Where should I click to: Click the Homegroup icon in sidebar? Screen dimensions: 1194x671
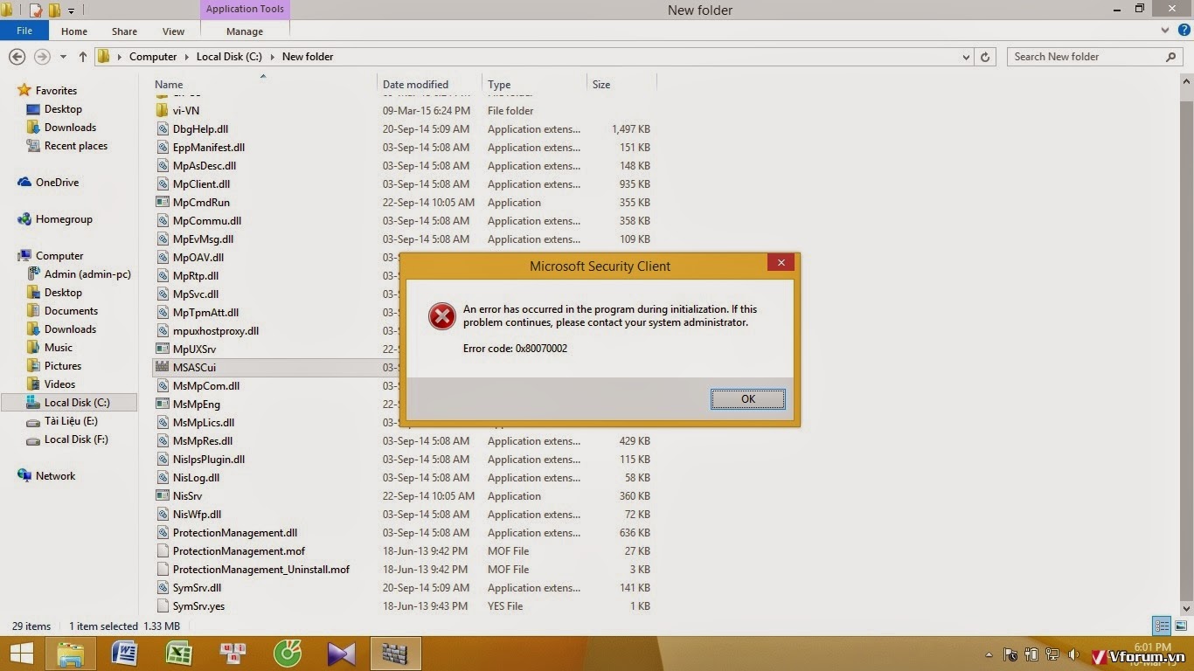coord(24,219)
